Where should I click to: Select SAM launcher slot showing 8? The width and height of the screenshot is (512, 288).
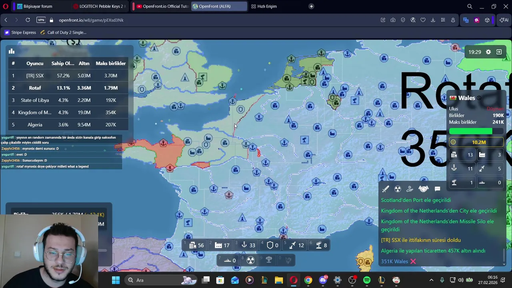pyautogui.click(x=320, y=245)
